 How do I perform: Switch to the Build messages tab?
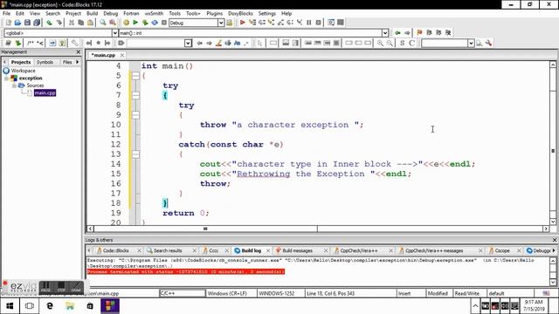tap(297, 250)
